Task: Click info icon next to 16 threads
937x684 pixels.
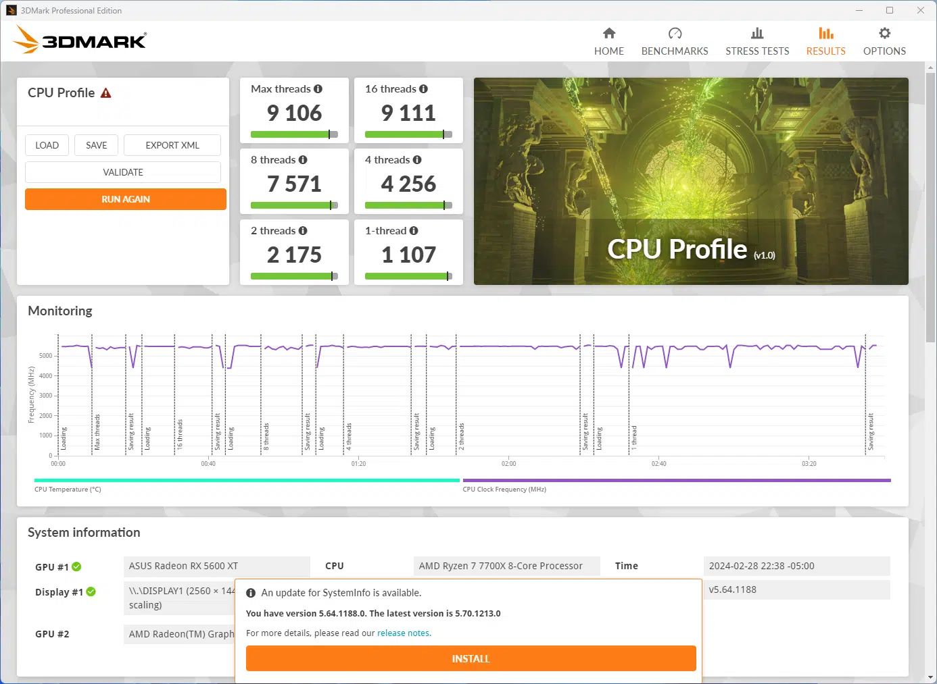Action: [423, 89]
